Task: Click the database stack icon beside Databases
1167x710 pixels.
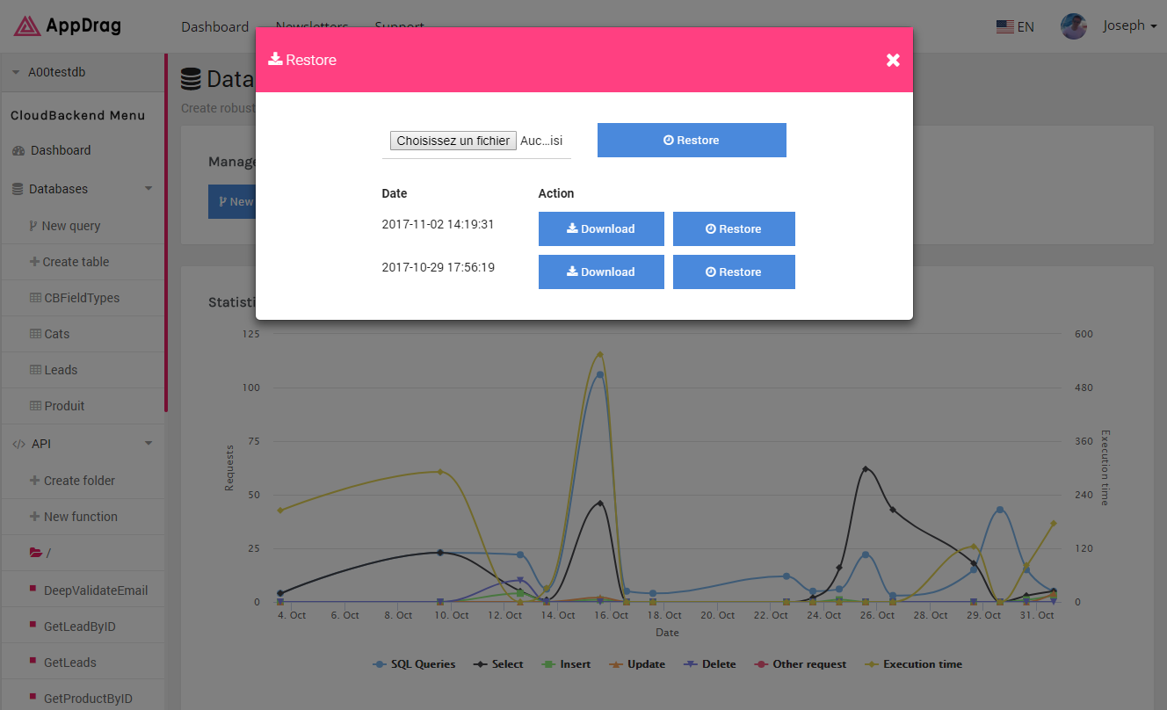Action: (x=18, y=189)
